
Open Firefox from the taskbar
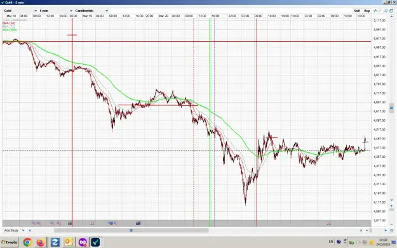pyautogui.click(x=41, y=242)
